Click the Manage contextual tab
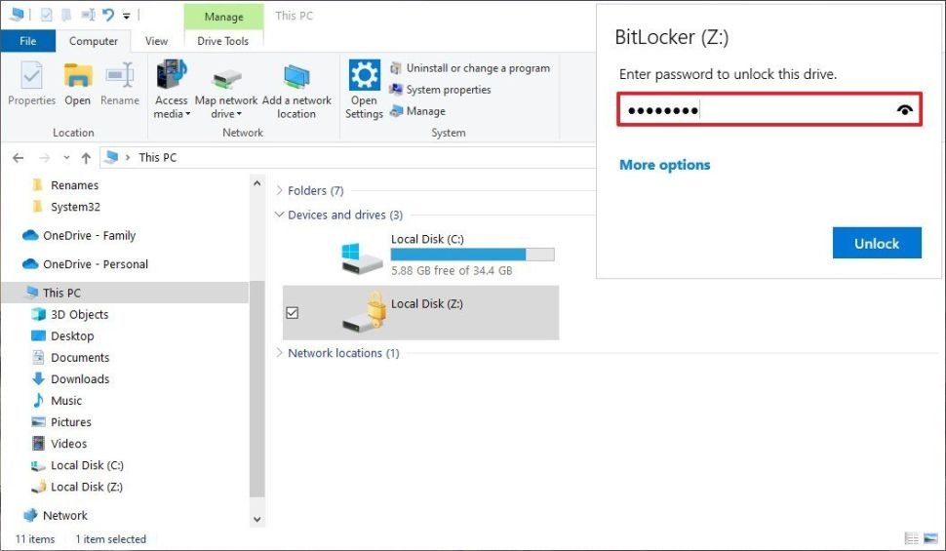946x551 pixels. tap(224, 17)
